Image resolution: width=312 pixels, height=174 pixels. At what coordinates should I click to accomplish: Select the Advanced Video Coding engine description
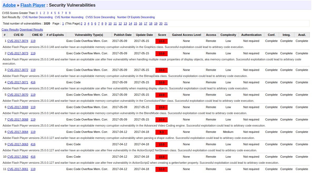point(134,125)
